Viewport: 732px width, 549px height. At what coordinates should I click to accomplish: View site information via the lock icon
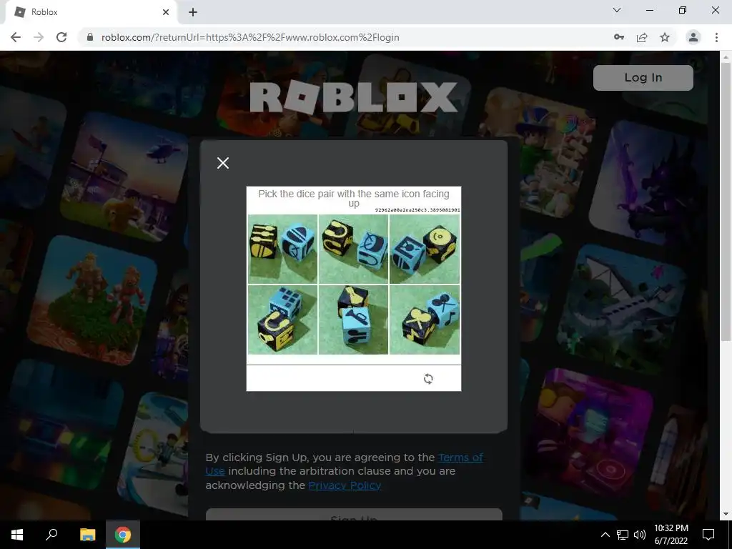click(90, 37)
